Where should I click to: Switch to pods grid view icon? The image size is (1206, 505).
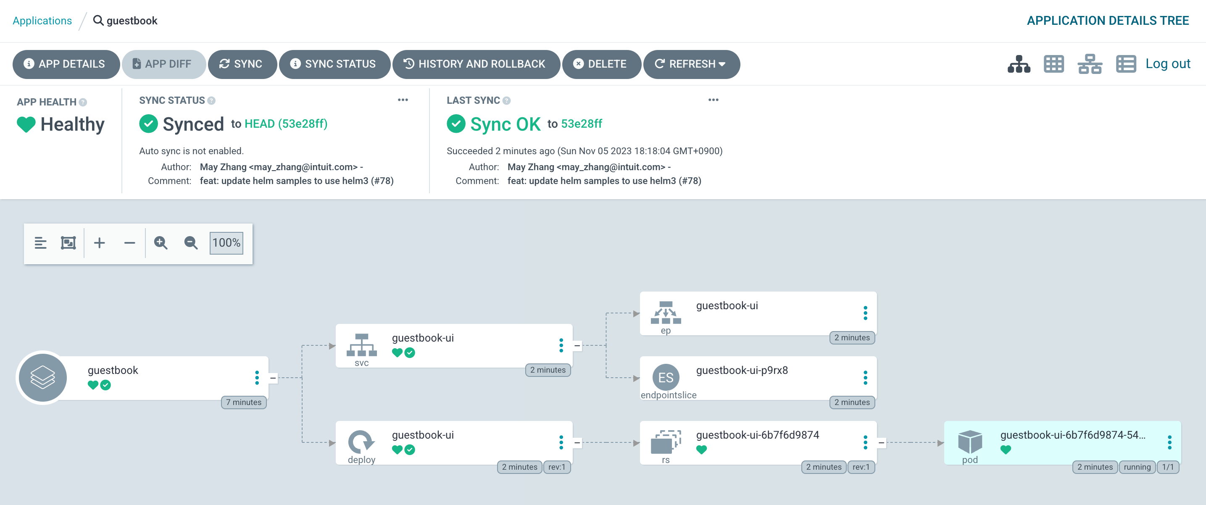pyautogui.click(x=1053, y=64)
